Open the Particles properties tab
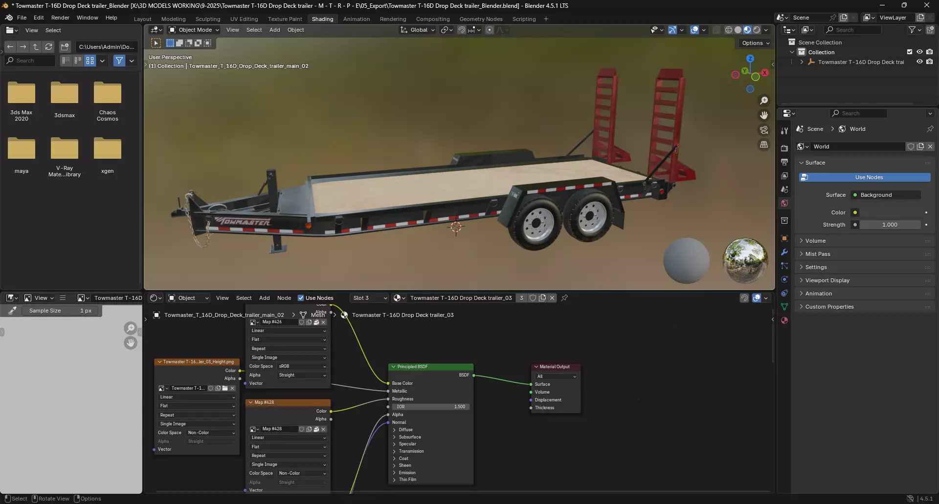Screen dimensions: 939x504 click(x=784, y=266)
